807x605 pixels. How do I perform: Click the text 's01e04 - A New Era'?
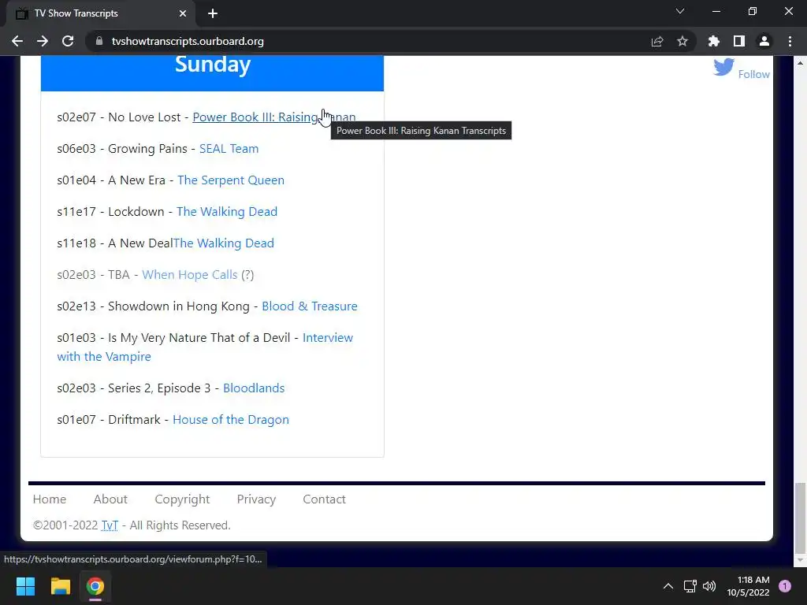click(111, 180)
